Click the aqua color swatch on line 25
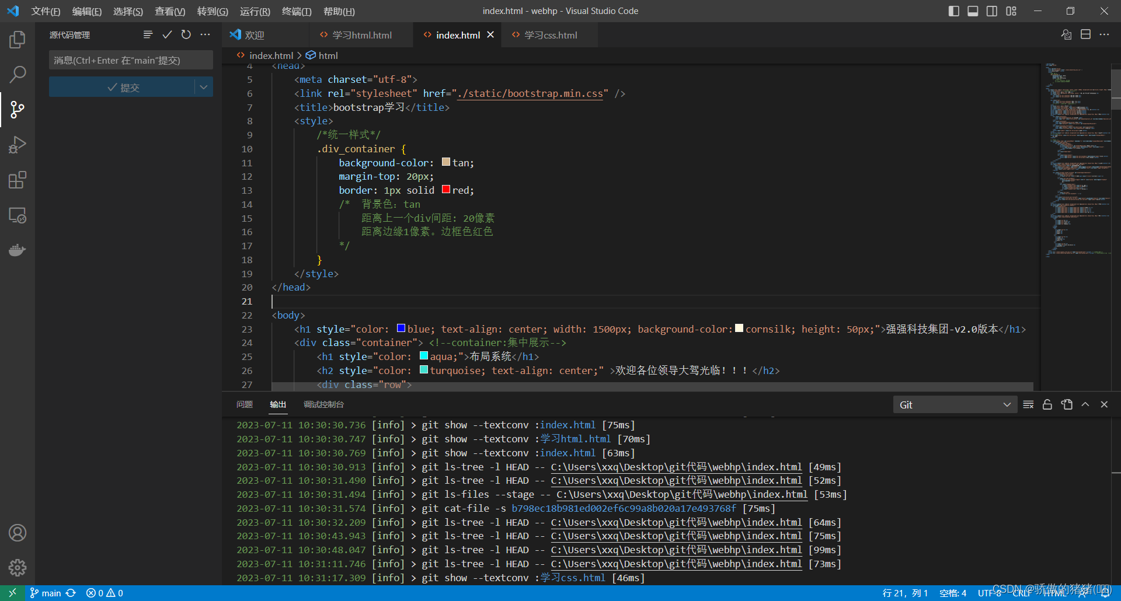Viewport: 1121px width, 601px height. click(x=424, y=355)
